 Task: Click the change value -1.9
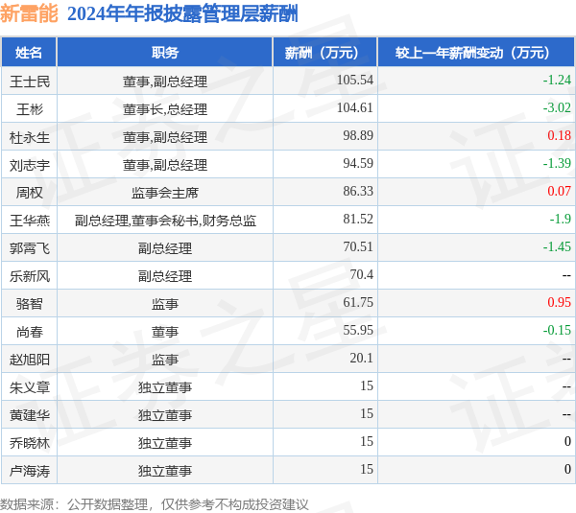(561, 219)
